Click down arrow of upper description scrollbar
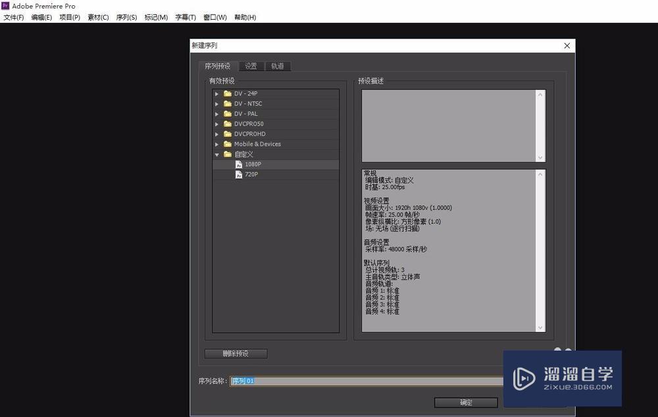This screenshot has height=417, width=658. click(540, 158)
